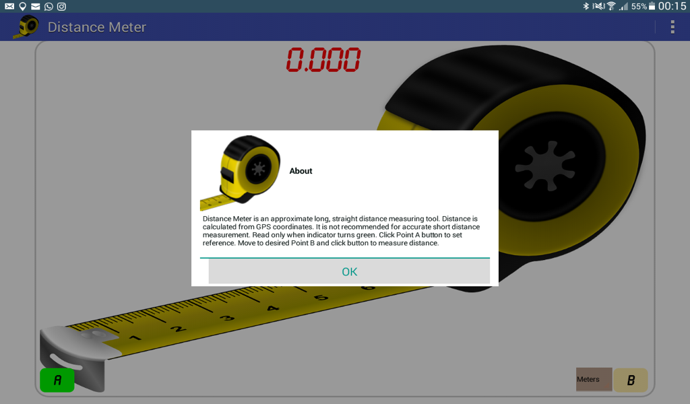Dismiss the About dialog with OK

click(348, 271)
